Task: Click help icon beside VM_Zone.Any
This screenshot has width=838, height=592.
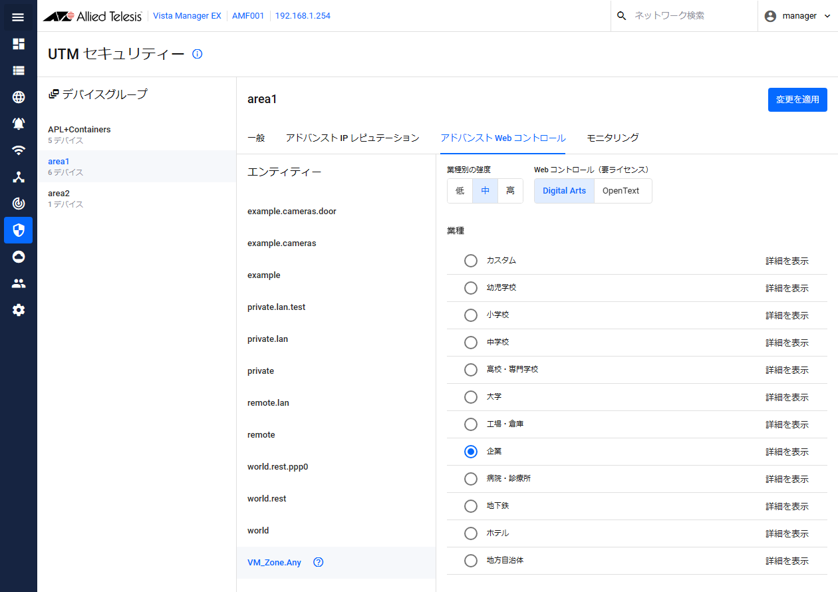Action: tap(319, 562)
